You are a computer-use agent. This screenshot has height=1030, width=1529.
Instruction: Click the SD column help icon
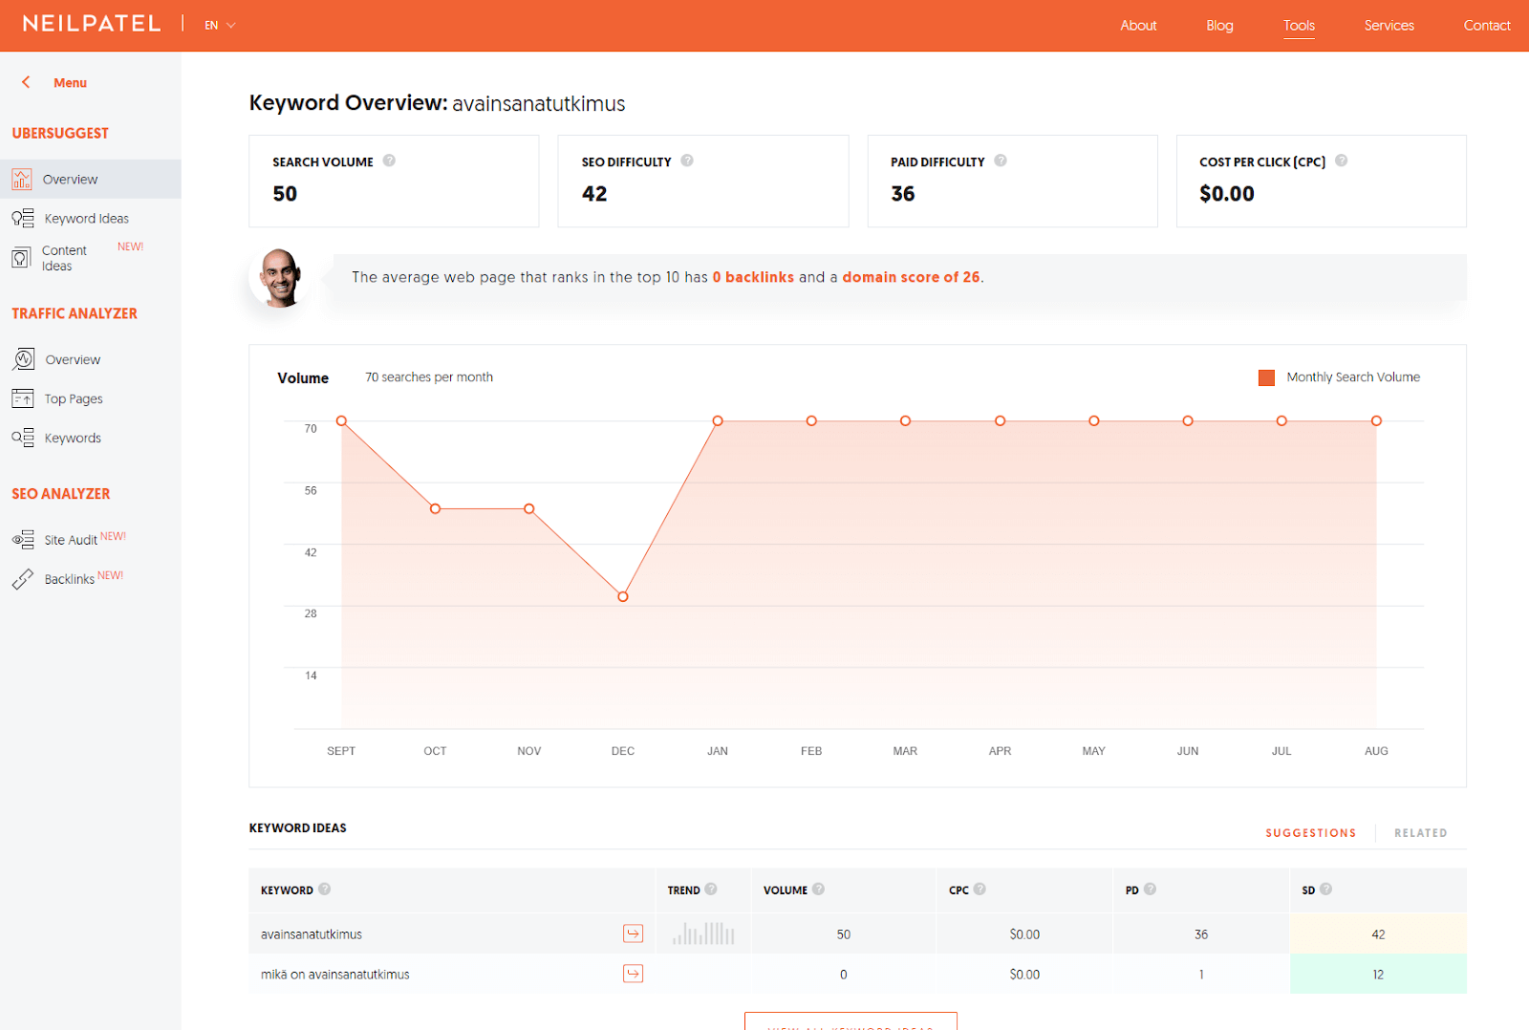[x=1325, y=889]
